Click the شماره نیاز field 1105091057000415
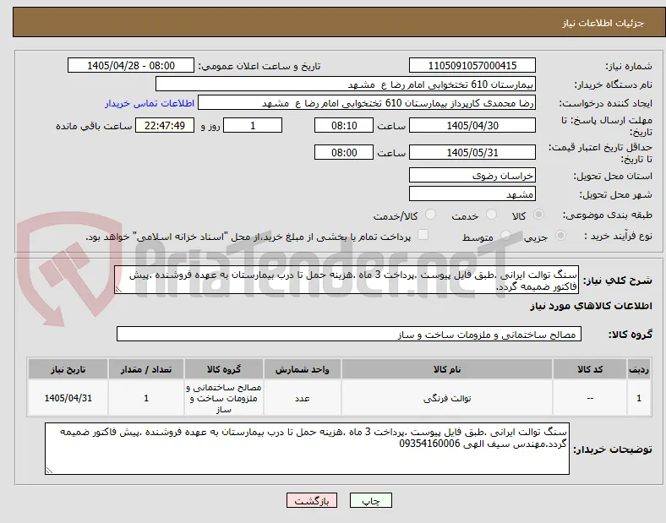The image size is (666, 523). 472,65
